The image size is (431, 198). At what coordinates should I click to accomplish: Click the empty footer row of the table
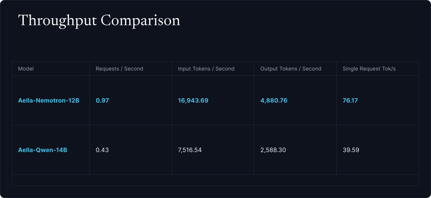(x=215, y=180)
